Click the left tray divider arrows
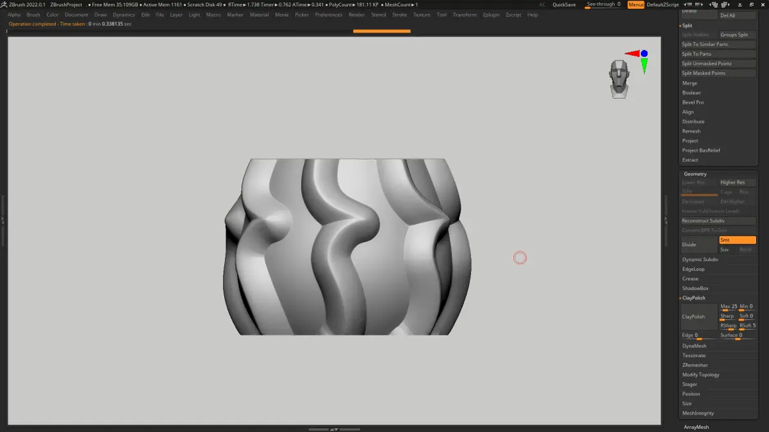The width and height of the screenshot is (769, 432). click(x=3, y=220)
